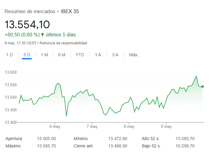Select the 5 D range tab
This screenshot has height=152, width=209.
[27, 55]
